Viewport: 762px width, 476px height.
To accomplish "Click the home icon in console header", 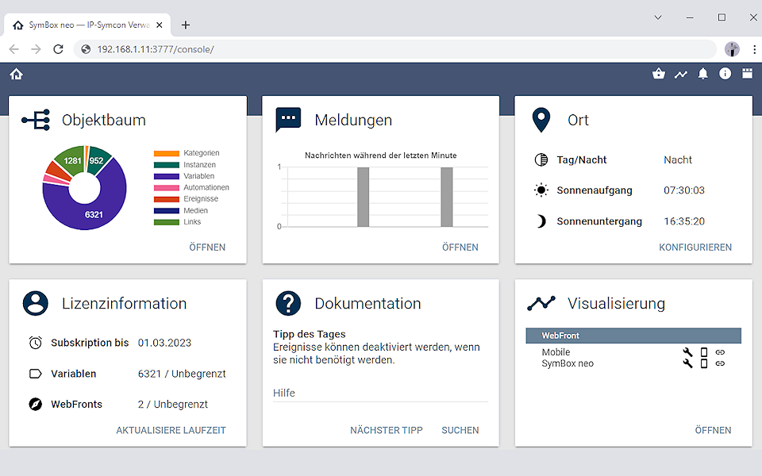I will pyautogui.click(x=16, y=74).
